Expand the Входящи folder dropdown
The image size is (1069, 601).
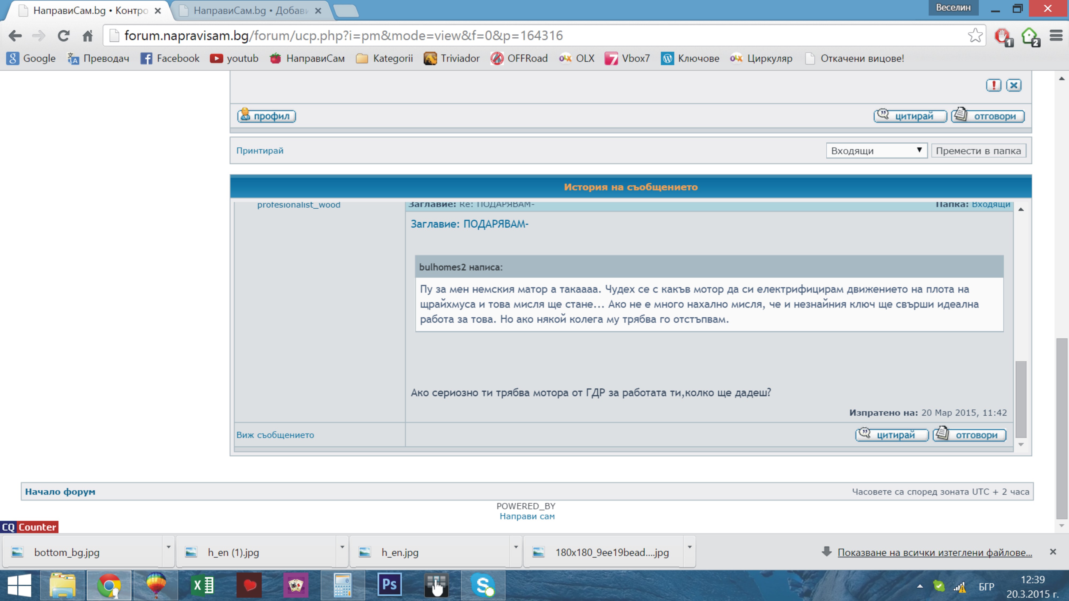[x=876, y=151]
